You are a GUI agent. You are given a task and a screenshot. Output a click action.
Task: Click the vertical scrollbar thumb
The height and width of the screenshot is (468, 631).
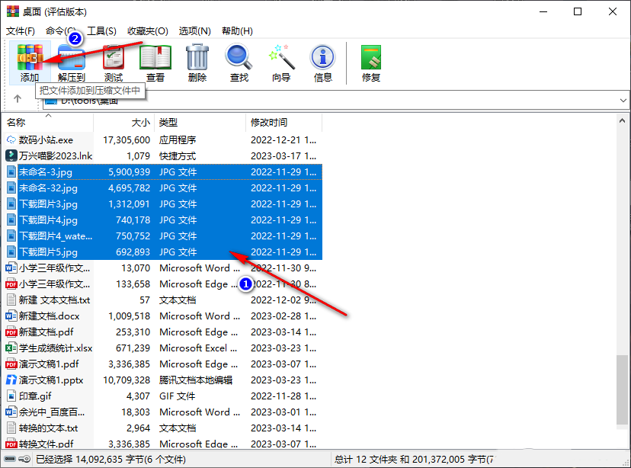(x=622, y=389)
